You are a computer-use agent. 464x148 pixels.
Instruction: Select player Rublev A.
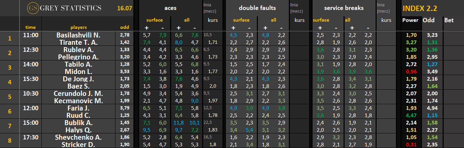coord(78,49)
